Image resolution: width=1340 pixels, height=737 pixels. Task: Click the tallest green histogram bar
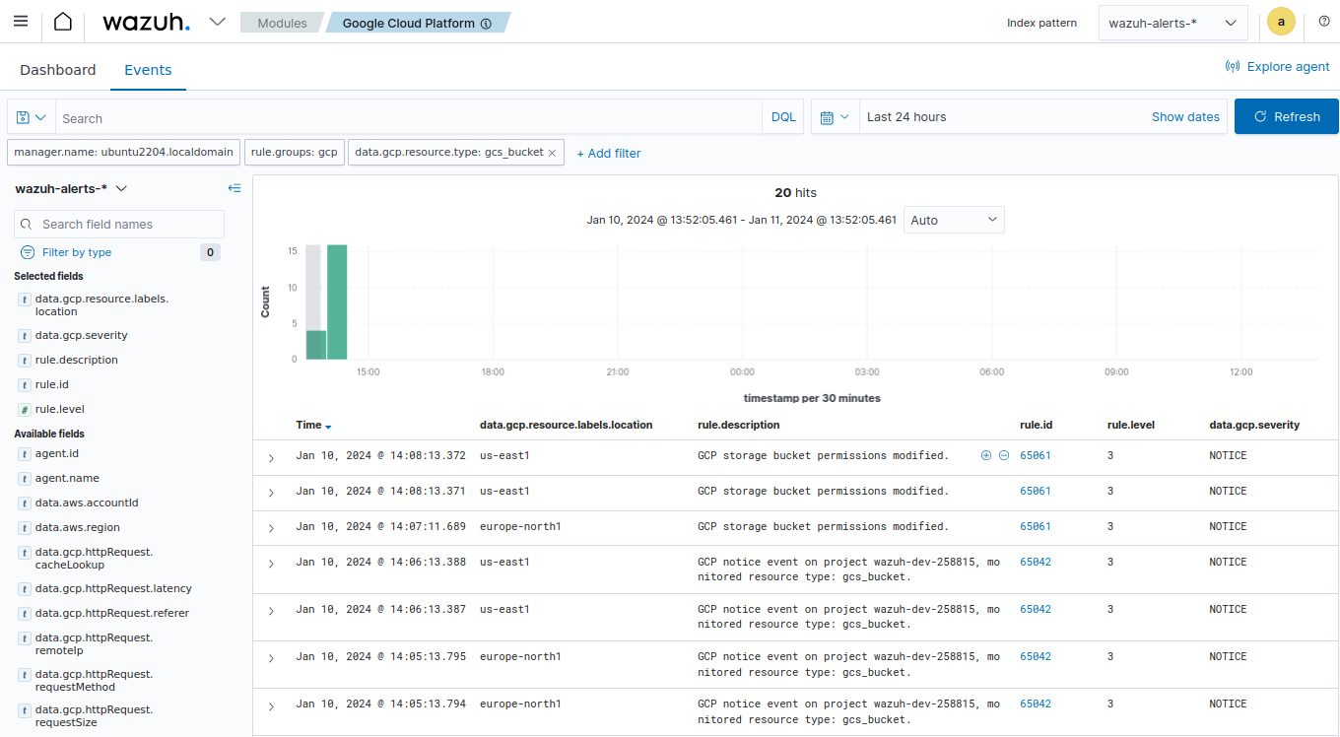[x=337, y=302]
